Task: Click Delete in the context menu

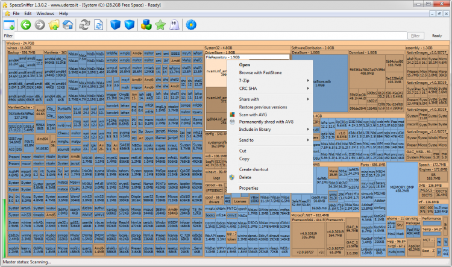Action: pyautogui.click(x=245, y=177)
